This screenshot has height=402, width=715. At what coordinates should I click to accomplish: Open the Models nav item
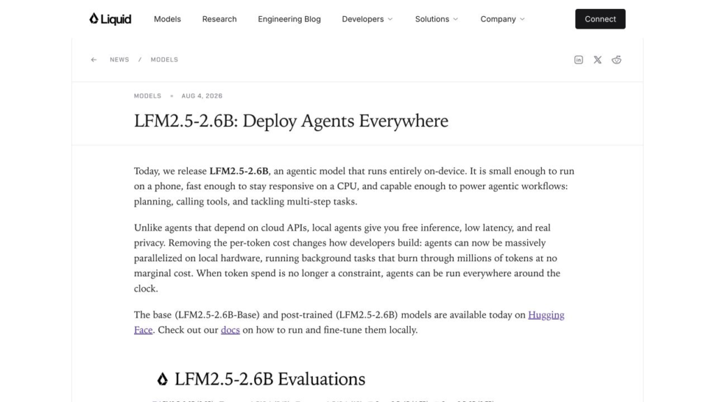168,19
